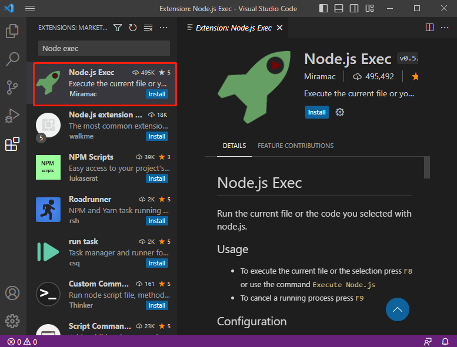457x347 pixels.
Task: Open Customize Layout icon
Action: coord(369,8)
